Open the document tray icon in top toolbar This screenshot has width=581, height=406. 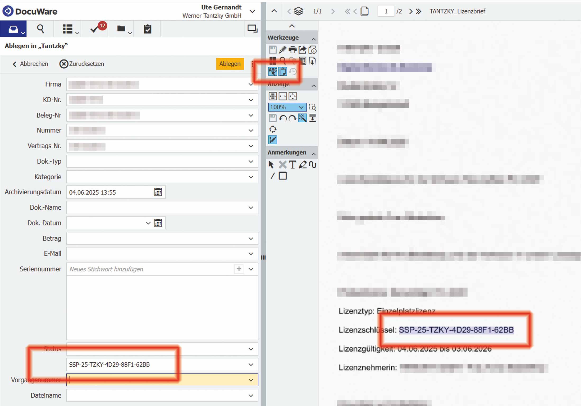point(13,29)
